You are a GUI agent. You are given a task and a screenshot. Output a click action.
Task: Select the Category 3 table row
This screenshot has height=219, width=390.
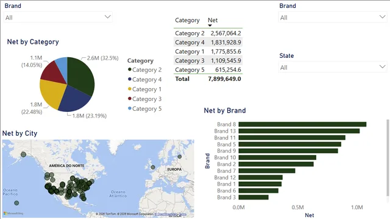pyautogui.click(x=208, y=61)
